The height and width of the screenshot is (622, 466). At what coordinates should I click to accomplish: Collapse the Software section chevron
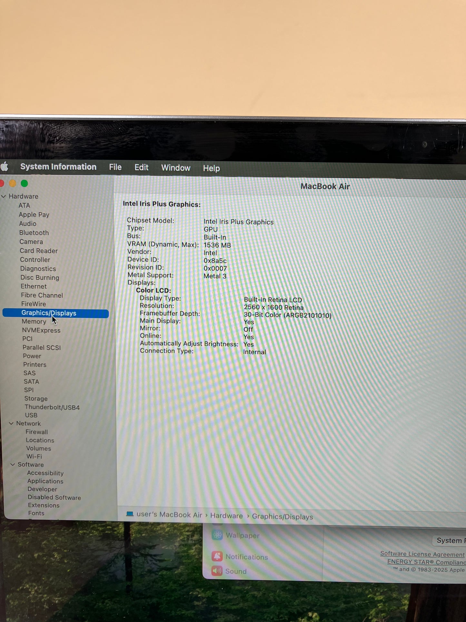tap(13, 464)
